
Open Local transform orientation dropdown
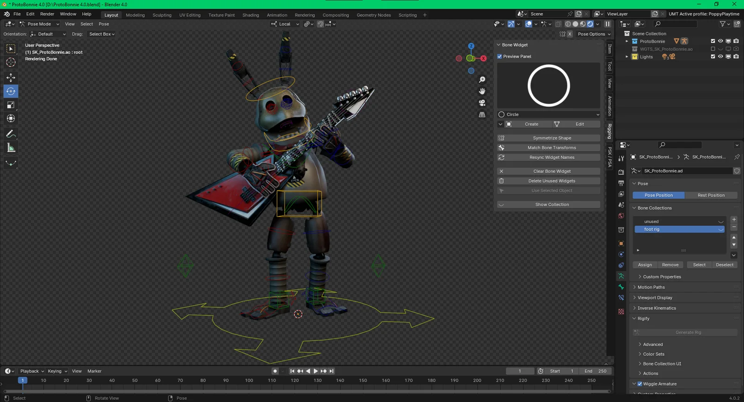285,24
